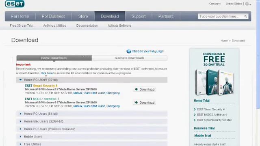
Task: Open the Partners menu
Action: pyautogui.click(x=166, y=16)
